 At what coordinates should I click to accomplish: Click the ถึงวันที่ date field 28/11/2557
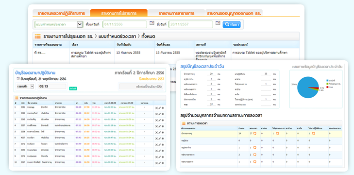[x=190, y=24]
